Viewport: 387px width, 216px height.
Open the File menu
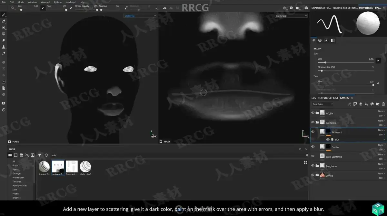4,2
